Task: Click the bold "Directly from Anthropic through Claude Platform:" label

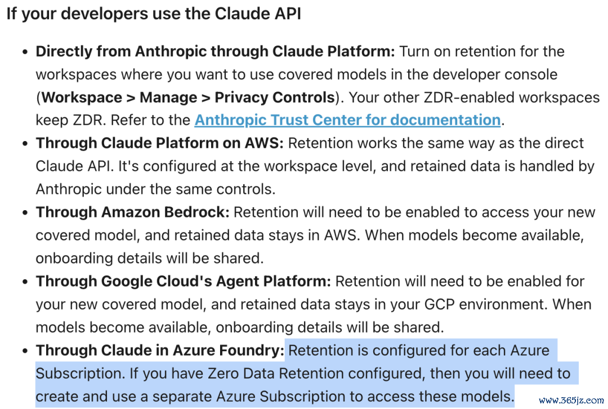Action: click(x=215, y=51)
